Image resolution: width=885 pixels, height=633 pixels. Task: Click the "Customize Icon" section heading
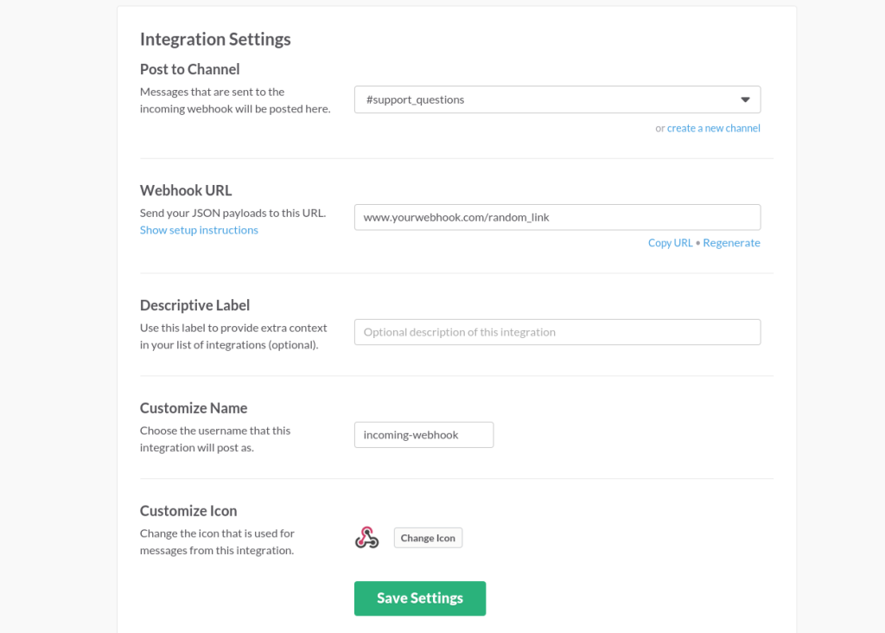[x=188, y=510]
